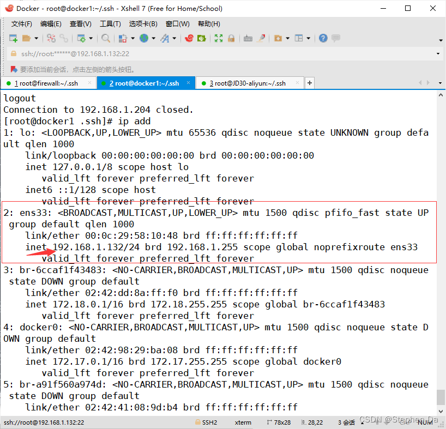Open the session Properties gear icon
The width and height of the screenshot is (446, 429).
[81, 38]
